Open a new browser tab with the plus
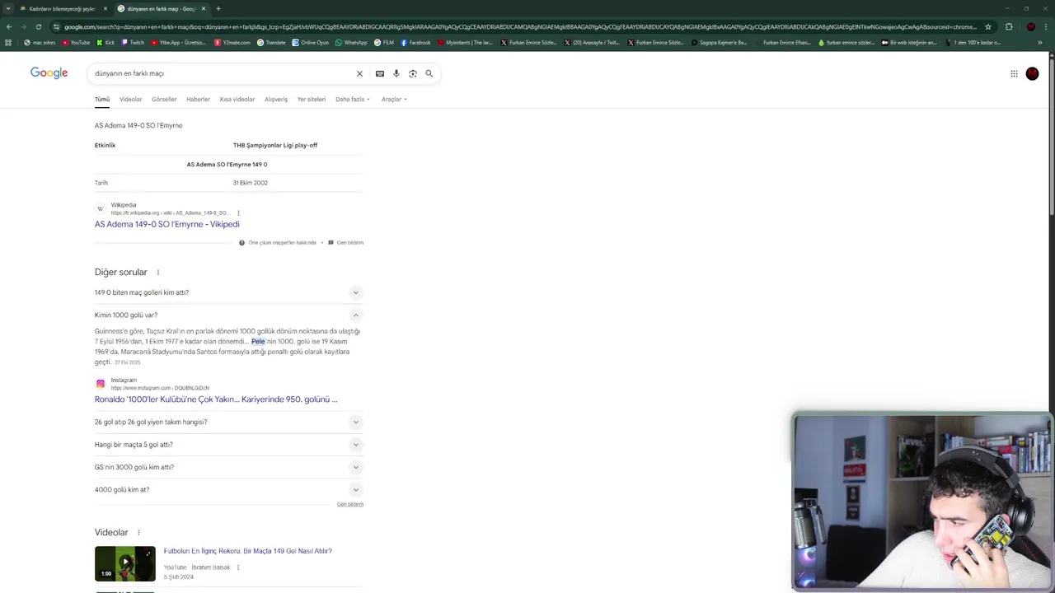Viewport: 1055px width, 593px height. [x=218, y=8]
